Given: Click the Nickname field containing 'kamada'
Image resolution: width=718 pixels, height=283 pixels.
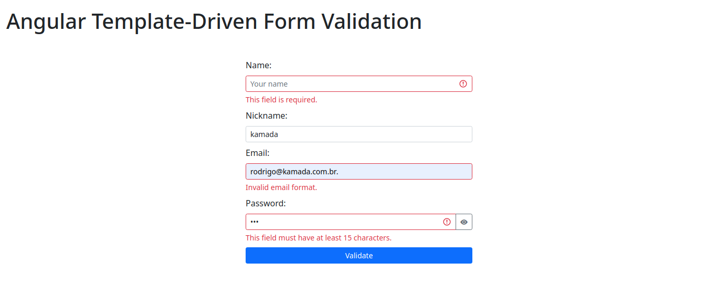Looking at the screenshot, I should 358,134.
